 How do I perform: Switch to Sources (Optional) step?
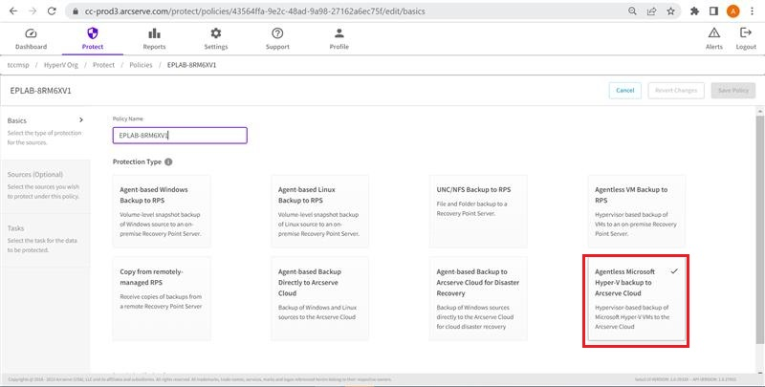coord(45,185)
